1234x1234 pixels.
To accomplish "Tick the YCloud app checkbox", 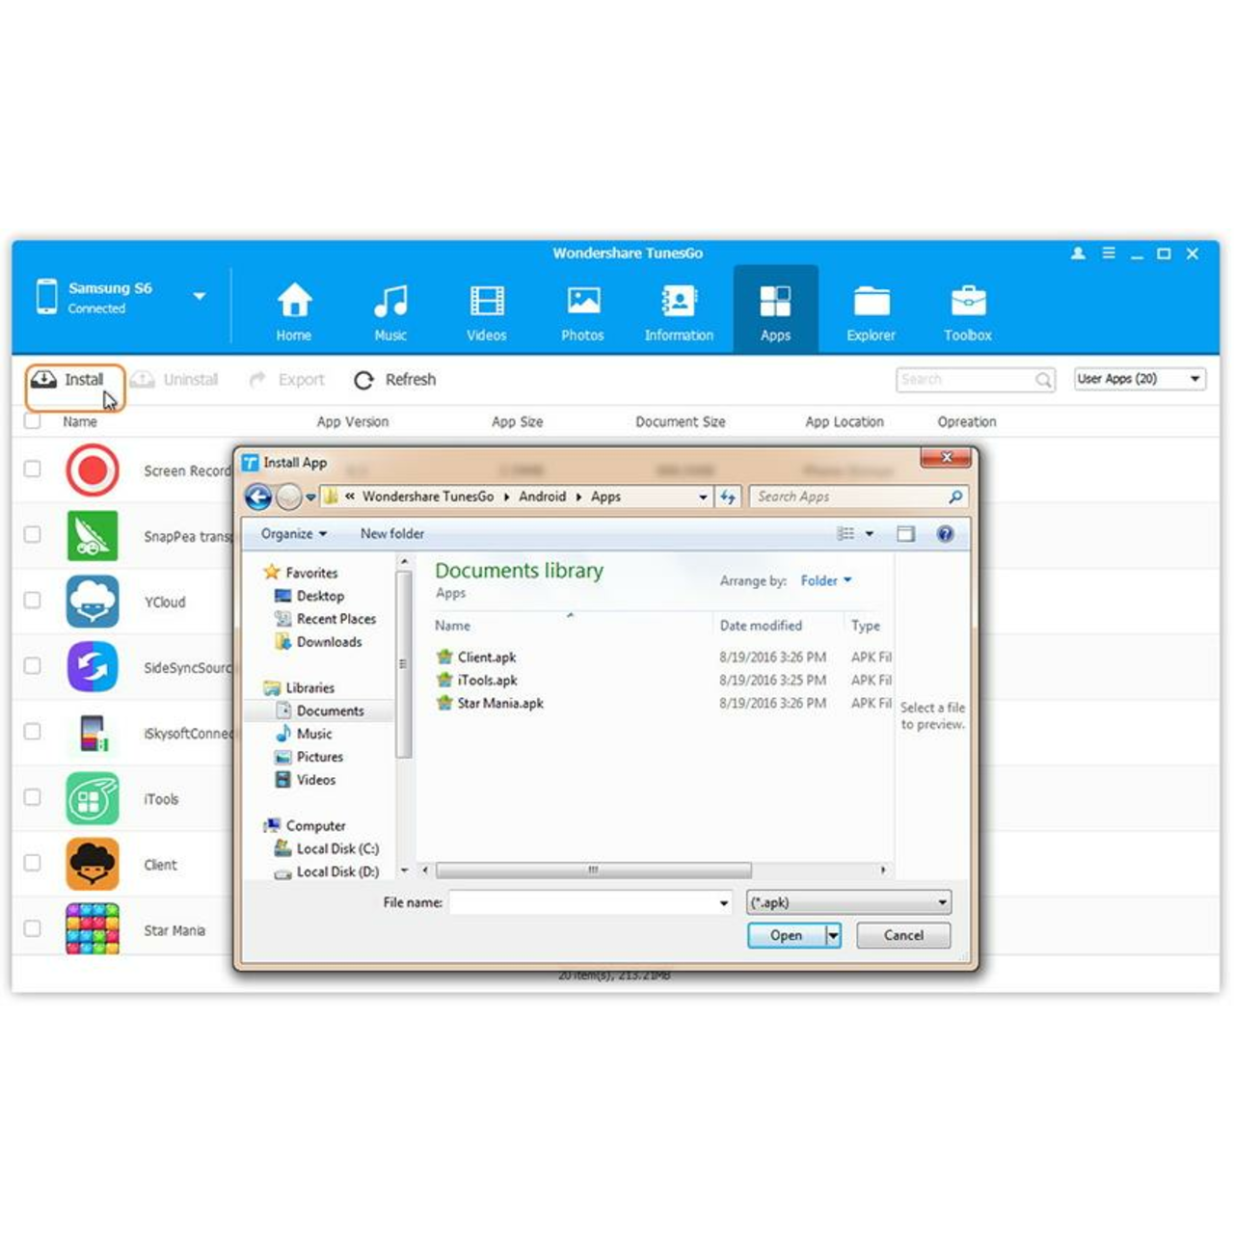I will tap(33, 601).
